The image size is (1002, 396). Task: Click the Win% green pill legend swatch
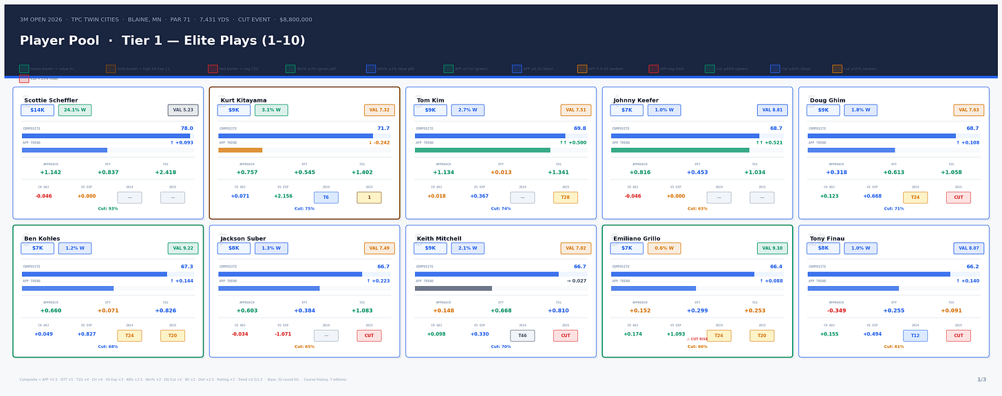pyautogui.click(x=290, y=69)
